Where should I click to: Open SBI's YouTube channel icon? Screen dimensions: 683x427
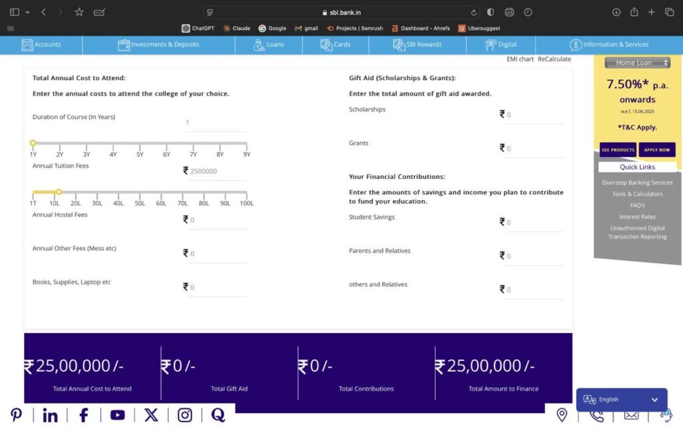(117, 414)
